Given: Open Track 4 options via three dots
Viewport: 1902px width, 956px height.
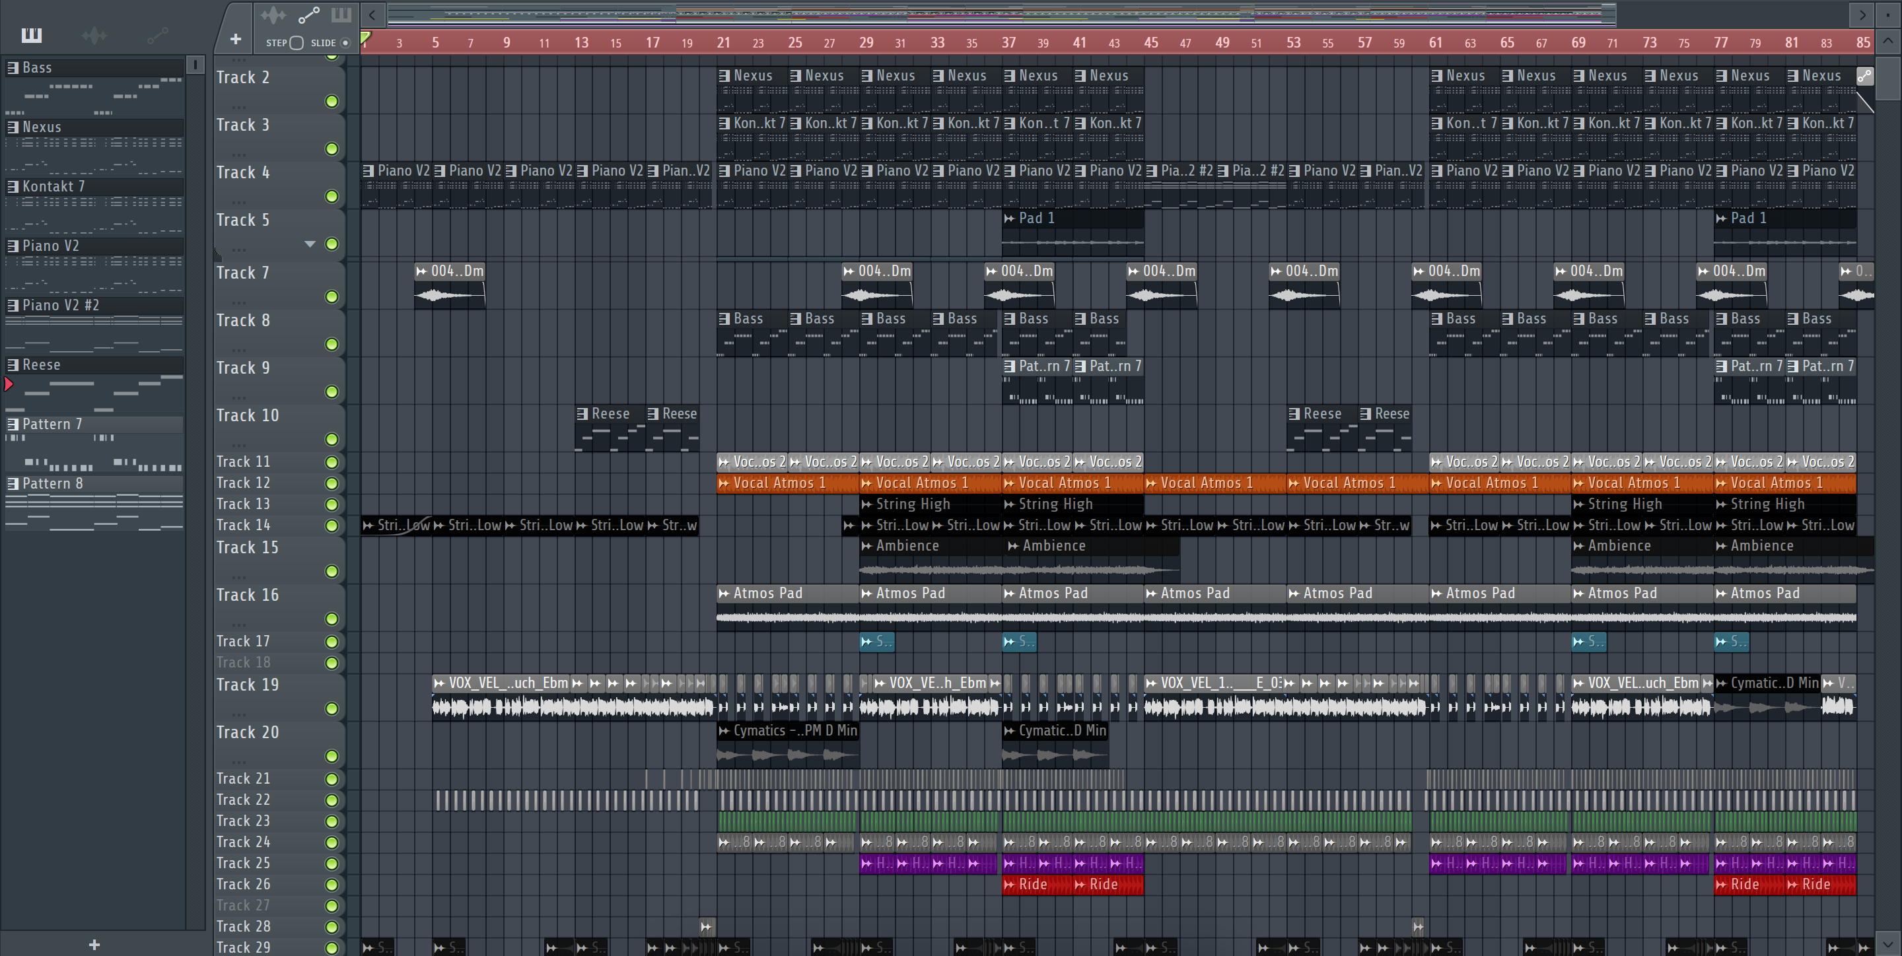Looking at the screenshot, I should (x=238, y=202).
